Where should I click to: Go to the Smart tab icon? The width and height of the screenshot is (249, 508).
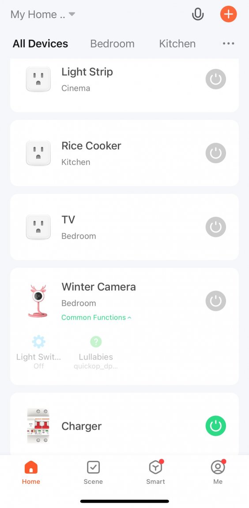[155, 467]
